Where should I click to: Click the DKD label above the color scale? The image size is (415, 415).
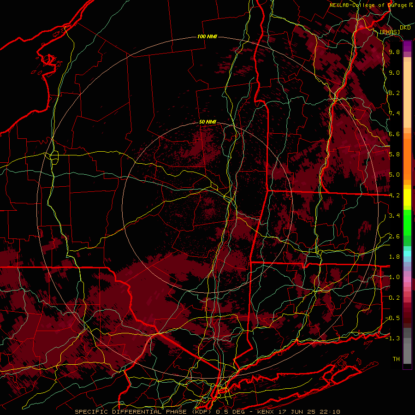tap(405, 28)
